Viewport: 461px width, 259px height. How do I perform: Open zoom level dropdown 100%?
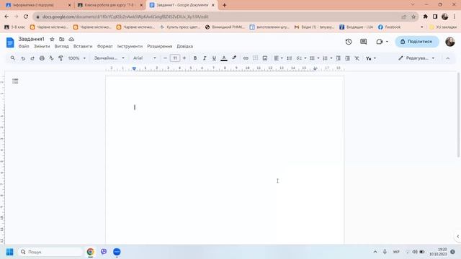(x=77, y=58)
